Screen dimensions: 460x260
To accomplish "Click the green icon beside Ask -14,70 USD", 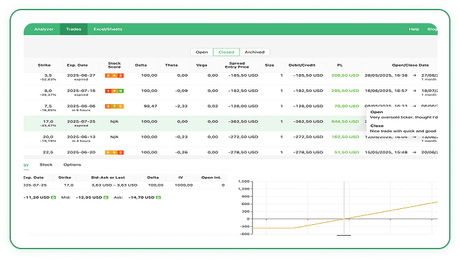I will [158, 197].
